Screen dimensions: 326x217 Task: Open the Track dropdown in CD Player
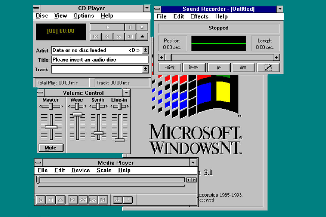(146, 69)
